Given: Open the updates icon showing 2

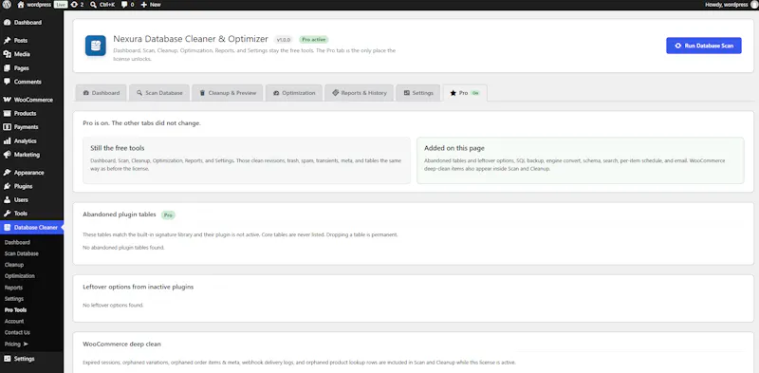Looking at the screenshot, I should coord(77,5).
